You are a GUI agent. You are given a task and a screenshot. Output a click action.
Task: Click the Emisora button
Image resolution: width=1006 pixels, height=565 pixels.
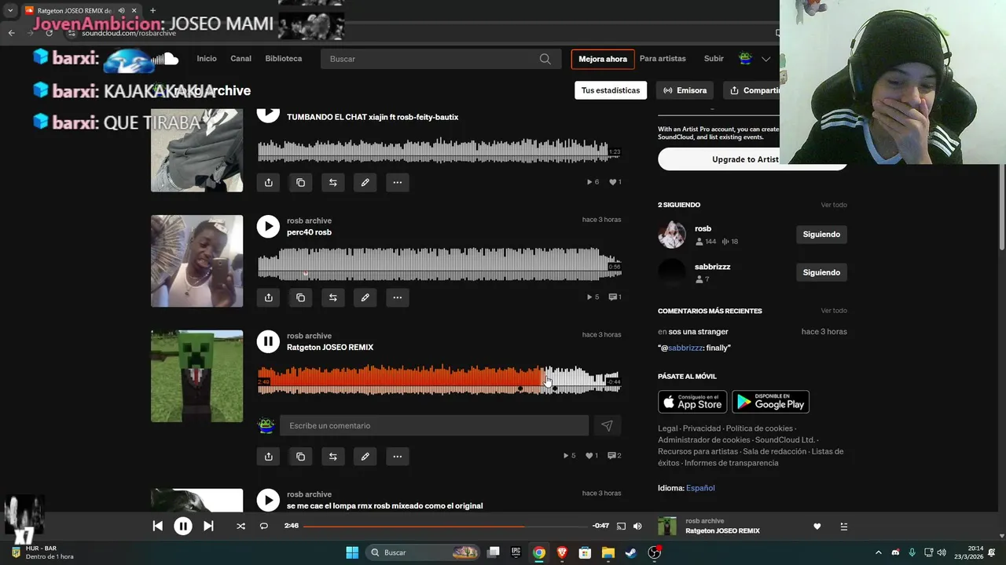coord(685,90)
